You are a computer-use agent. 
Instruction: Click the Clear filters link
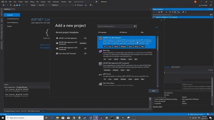(x=156, y=27)
